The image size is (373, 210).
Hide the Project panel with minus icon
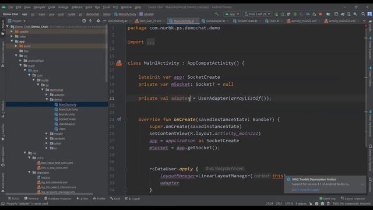point(104,21)
